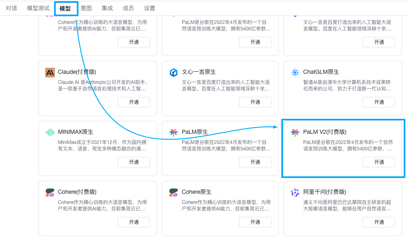The image size is (409, 238).
Task: Click 开通 on the 阿里千问(付费版) card
Action: point(379,222)
